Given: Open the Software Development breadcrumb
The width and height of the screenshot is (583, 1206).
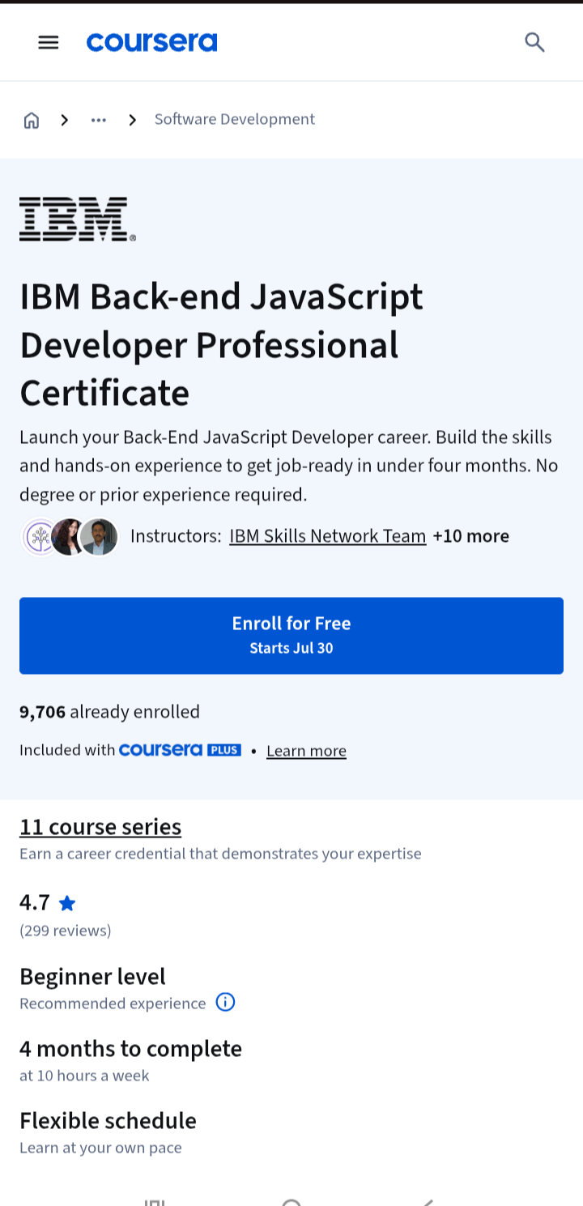Looking at the screenshot, I should 234,119.
